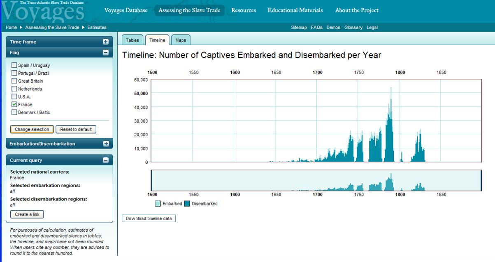Select the U.S.A. checkbox
This screenshot has width=495, height=262.
[14, 97]
